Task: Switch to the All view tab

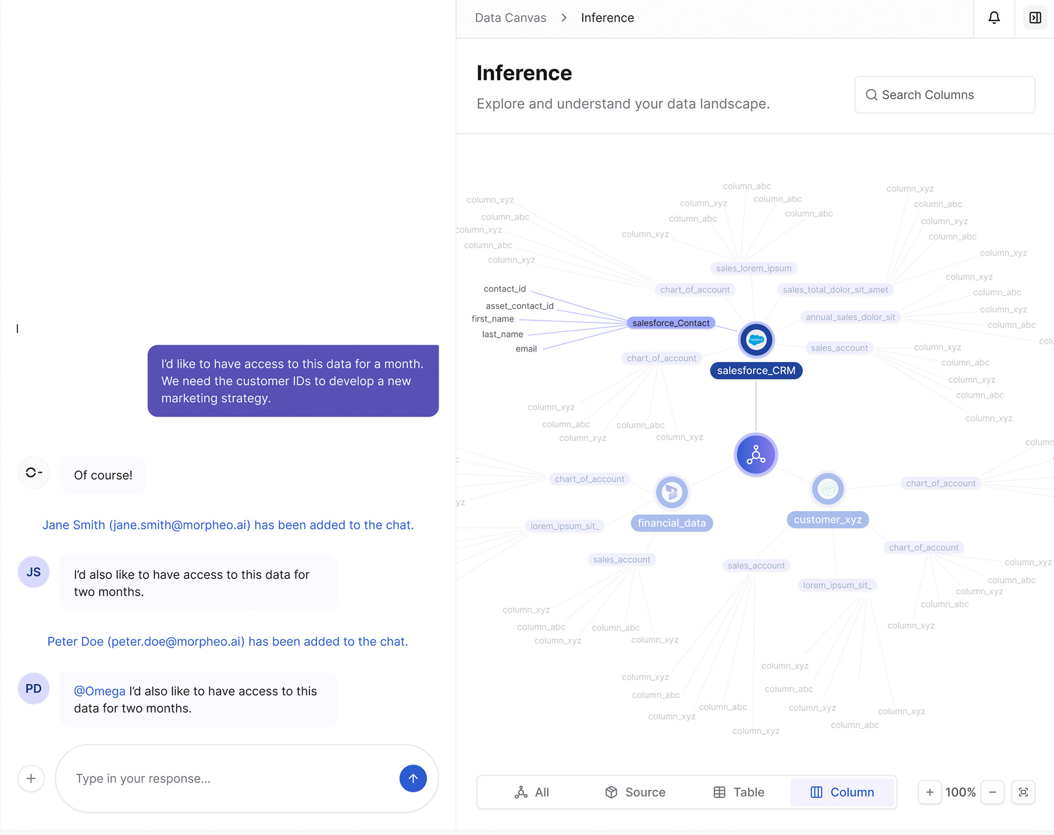Action: pos(532,792)
